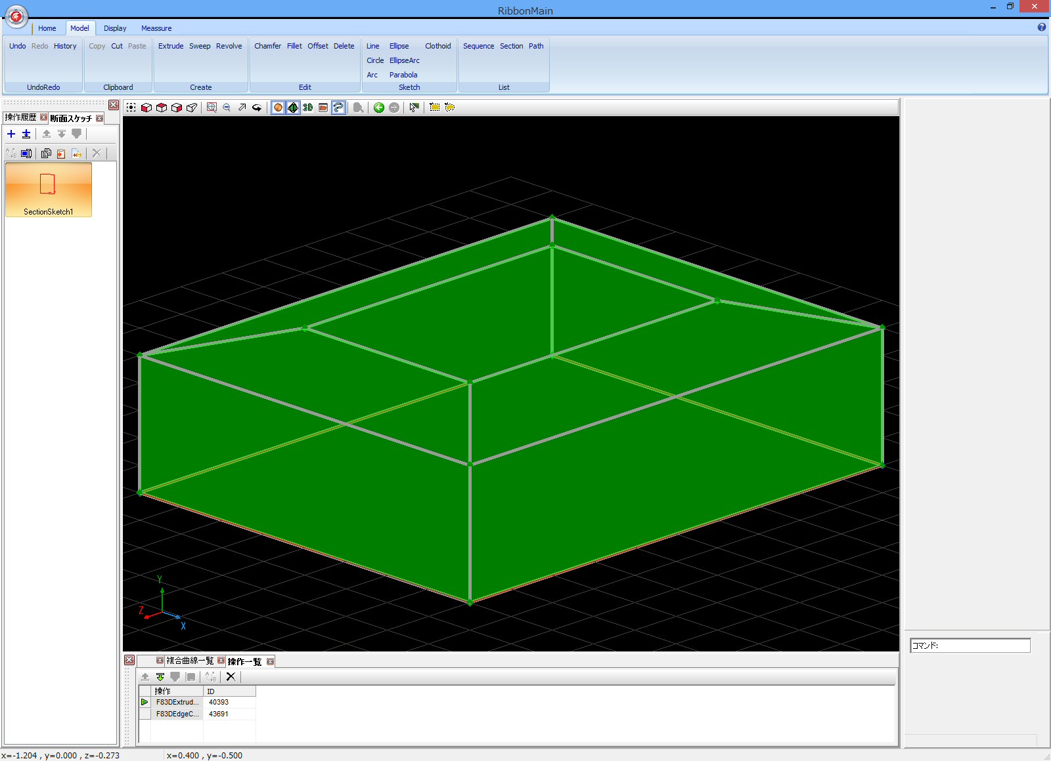This screenshot has height=761, width=1051.
Task: Select the SectionSketch1 thumbnail
Action: [x=49, y=190]
